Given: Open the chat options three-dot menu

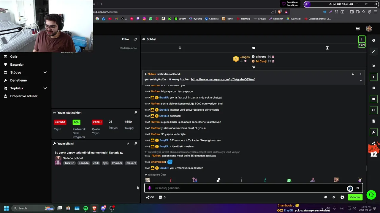Looking at the screenshot, I should point(362,39).
